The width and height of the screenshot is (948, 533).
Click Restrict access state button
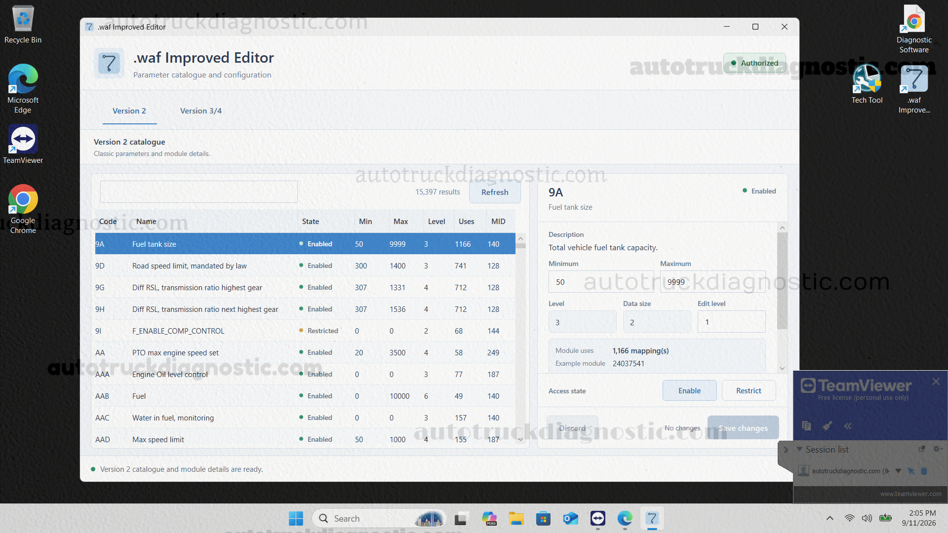[x=749, y=390]
